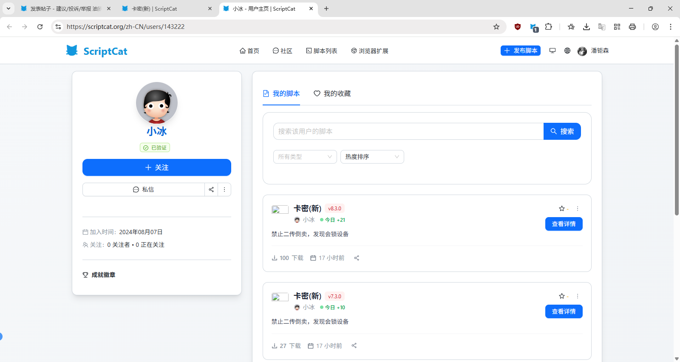Open a new browser tab
The image size is (680, 362).
click(x=326, y=8)
